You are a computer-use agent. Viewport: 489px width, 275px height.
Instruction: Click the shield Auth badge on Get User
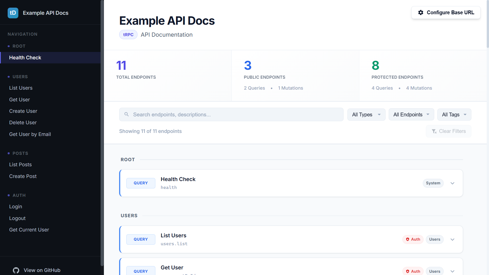pyautogui.click(x=413, y=271)
